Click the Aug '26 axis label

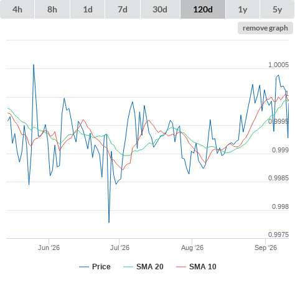192,248
